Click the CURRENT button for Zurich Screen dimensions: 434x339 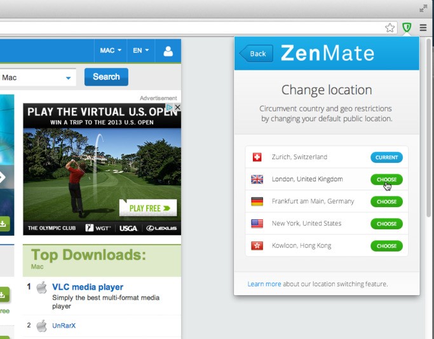(x=386, y=157)
